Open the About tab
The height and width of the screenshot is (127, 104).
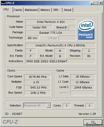coord(68,10)
